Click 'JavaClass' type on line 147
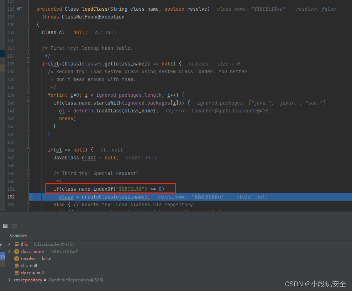Image resolution: width=352 pixels, height=291 pixels. click(x=66, y=158)
